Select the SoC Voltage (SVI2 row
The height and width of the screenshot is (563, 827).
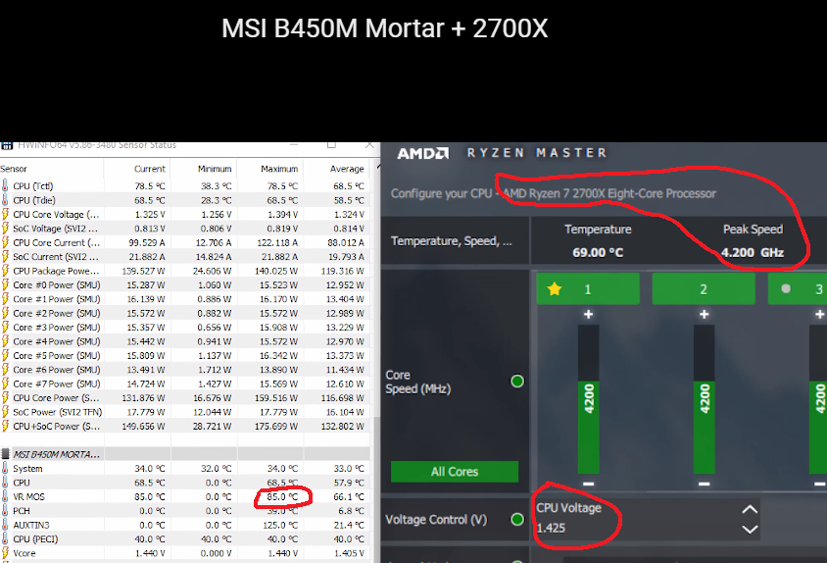pos(184,229)
